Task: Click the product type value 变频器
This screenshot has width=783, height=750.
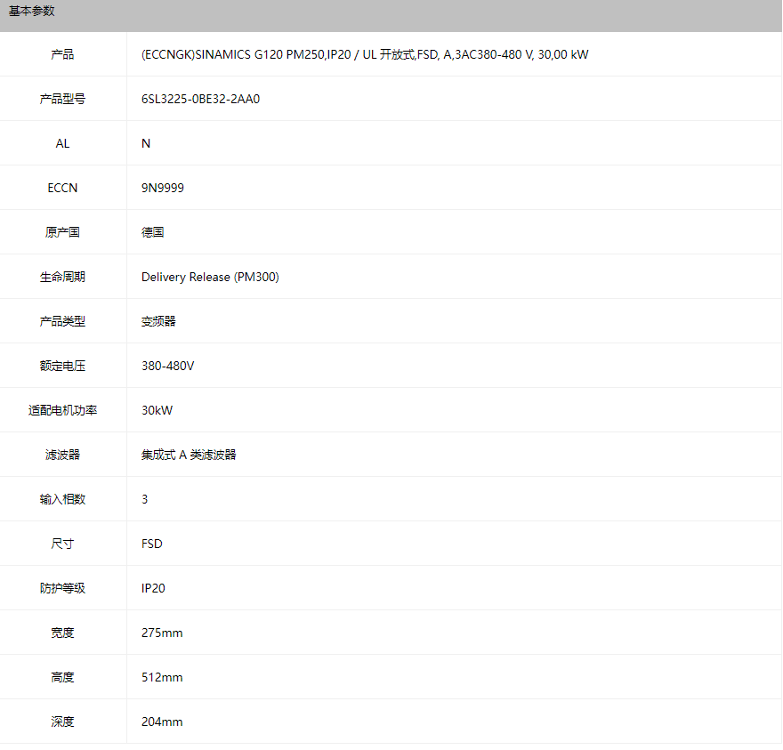Action: (x=158, y=321)
